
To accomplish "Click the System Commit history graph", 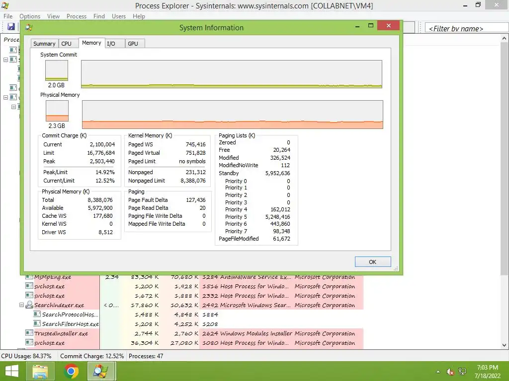I will coord(232,74).
